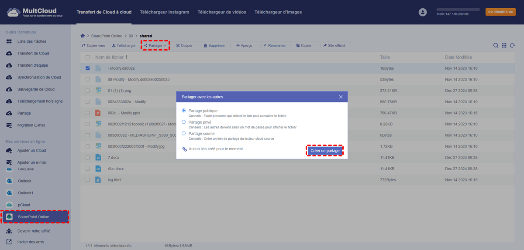Open the Téléchargeur de vidéos tab
Image resolution: width=524 pixels, height=250 pixels.
[x=222, y=12]
